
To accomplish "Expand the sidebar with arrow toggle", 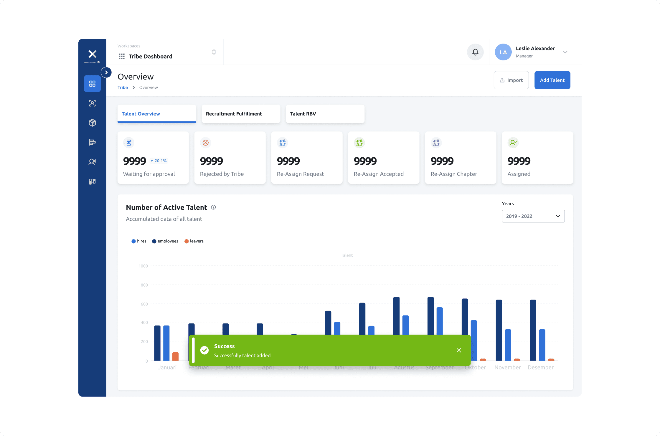I will coord(106,72).
